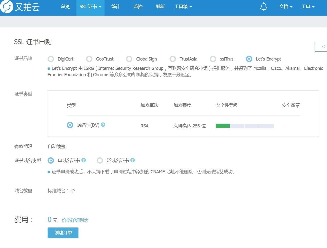Image resolution: width=327 pixels, height=248 pixels.
Task: Click the 加密强度 column header
Action: coord(182,105)
